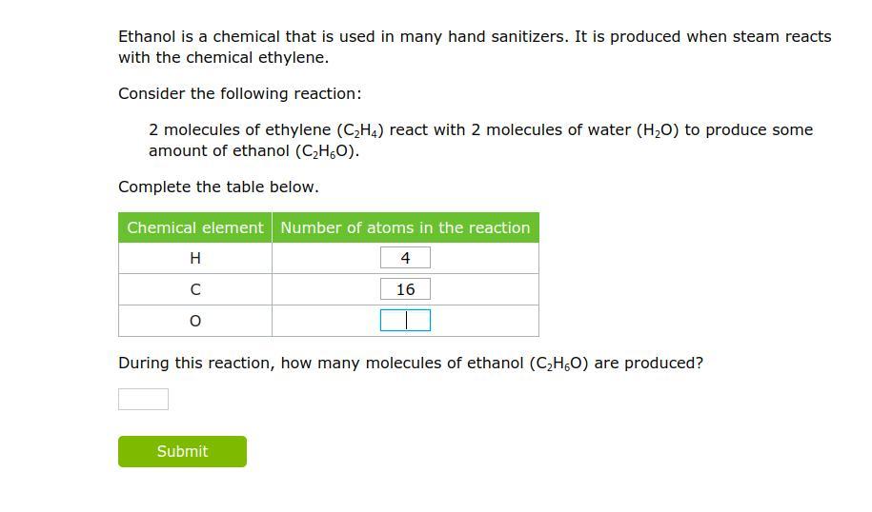Click the opening sentence about hand sanitizers

pyautogui.click(x=475, y=37)
